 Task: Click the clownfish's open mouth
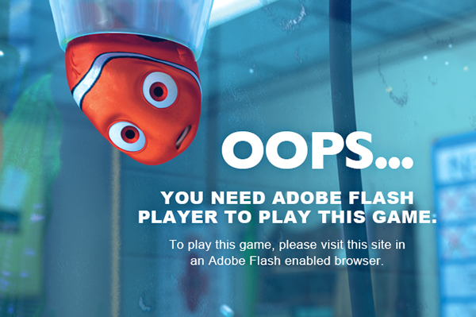tap(183, 137)
